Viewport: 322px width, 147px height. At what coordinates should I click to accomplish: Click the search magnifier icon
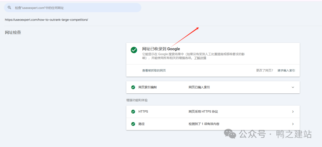[x=9, y=7]
